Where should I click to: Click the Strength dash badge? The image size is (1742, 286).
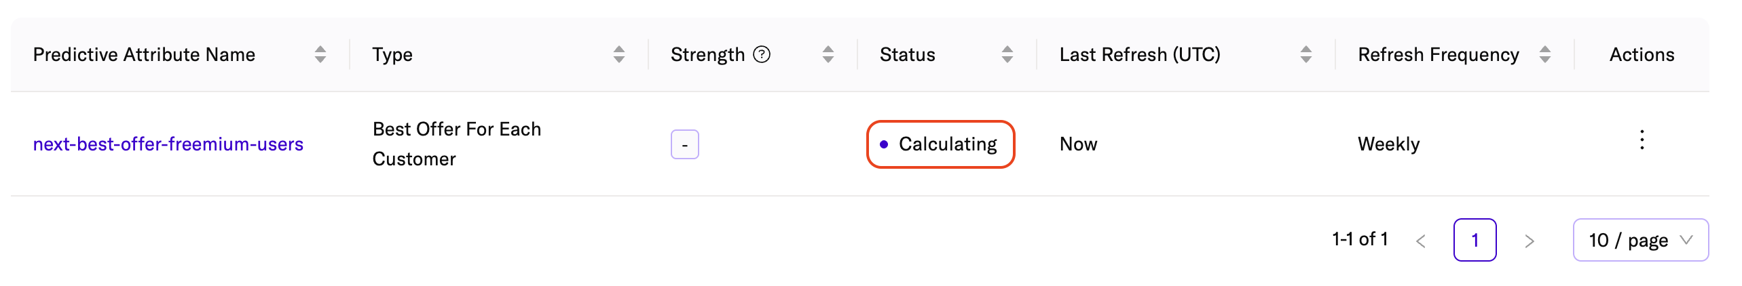(684, 144)
